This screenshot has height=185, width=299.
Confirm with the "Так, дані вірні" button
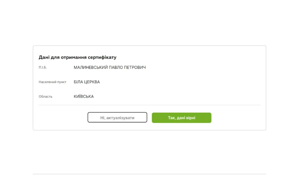pos(181,118)
